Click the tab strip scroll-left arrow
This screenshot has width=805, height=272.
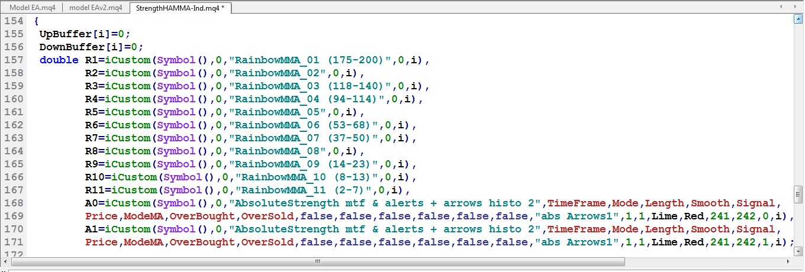click(x=782, y=7)
